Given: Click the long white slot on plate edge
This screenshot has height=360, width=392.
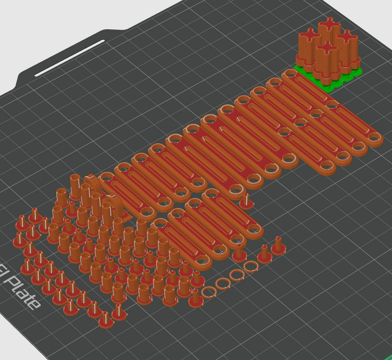Looking at the screenshot, I should pos(70,58).
